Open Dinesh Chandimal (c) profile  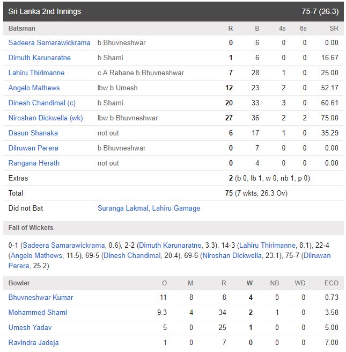[x=42, y=103]
